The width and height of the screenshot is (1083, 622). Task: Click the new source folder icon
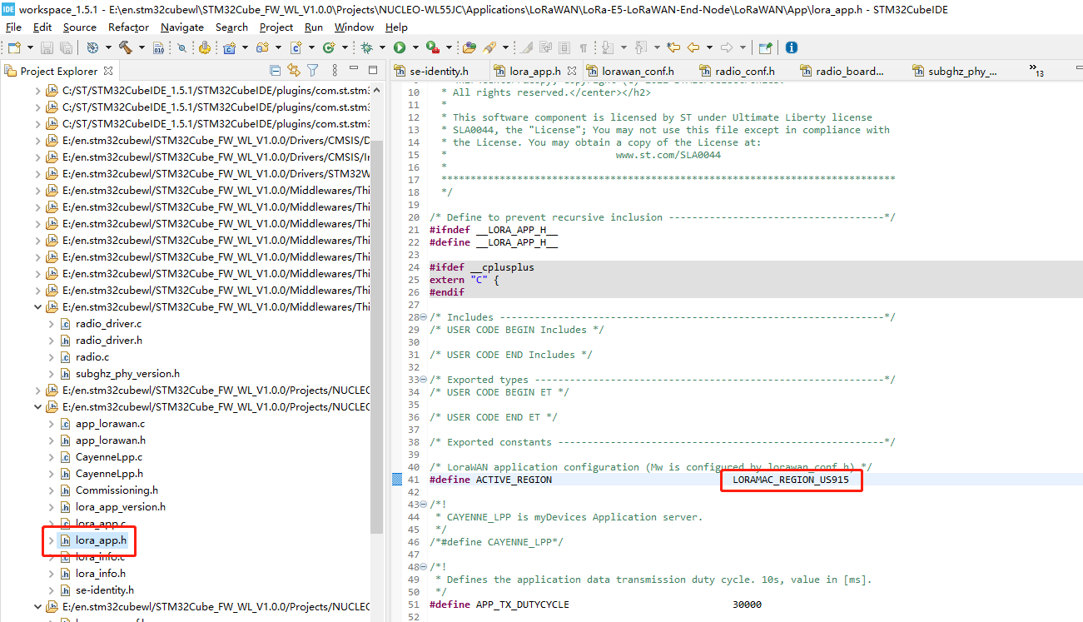click(x=262, y=47)
